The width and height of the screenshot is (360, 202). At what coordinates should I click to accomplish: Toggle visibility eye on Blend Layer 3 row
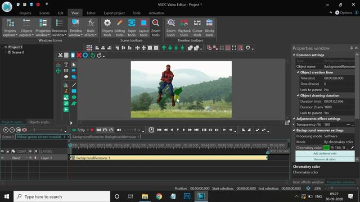tap(2, 158)
